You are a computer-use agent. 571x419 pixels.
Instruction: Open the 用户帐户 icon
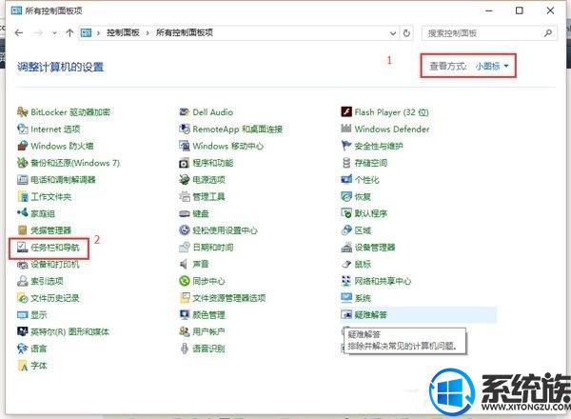point(185,331)
